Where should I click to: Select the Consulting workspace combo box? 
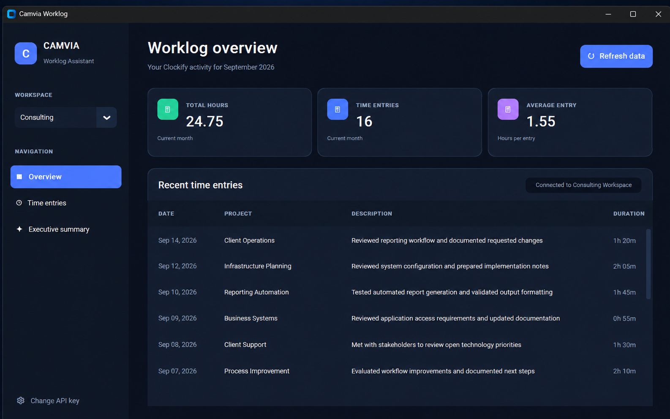(66, 117)
